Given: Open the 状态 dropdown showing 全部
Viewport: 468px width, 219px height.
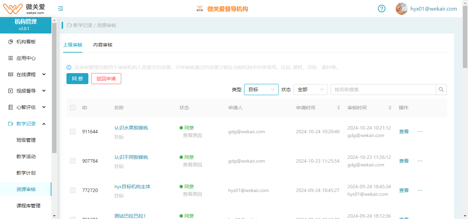Looking at the screenshot, I should [311, 90].
